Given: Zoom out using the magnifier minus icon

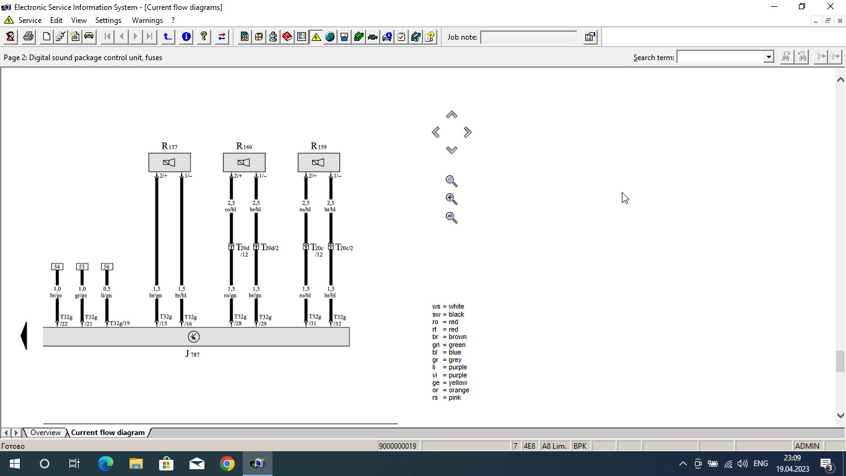Looking at the screenshot, I should 451,218.
